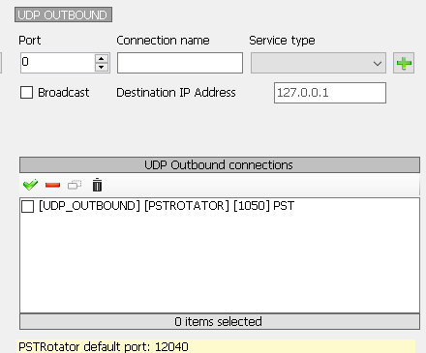Increase Port value with up arrow
The height and width of the screenshot is (353, 426).
click(x=102, y=58)
